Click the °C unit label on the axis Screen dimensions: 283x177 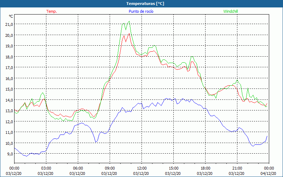click(11, 16)
